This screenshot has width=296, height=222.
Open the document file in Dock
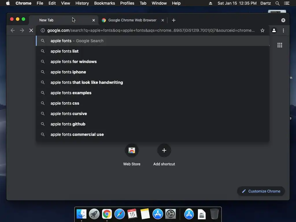(x=201, y=214)
